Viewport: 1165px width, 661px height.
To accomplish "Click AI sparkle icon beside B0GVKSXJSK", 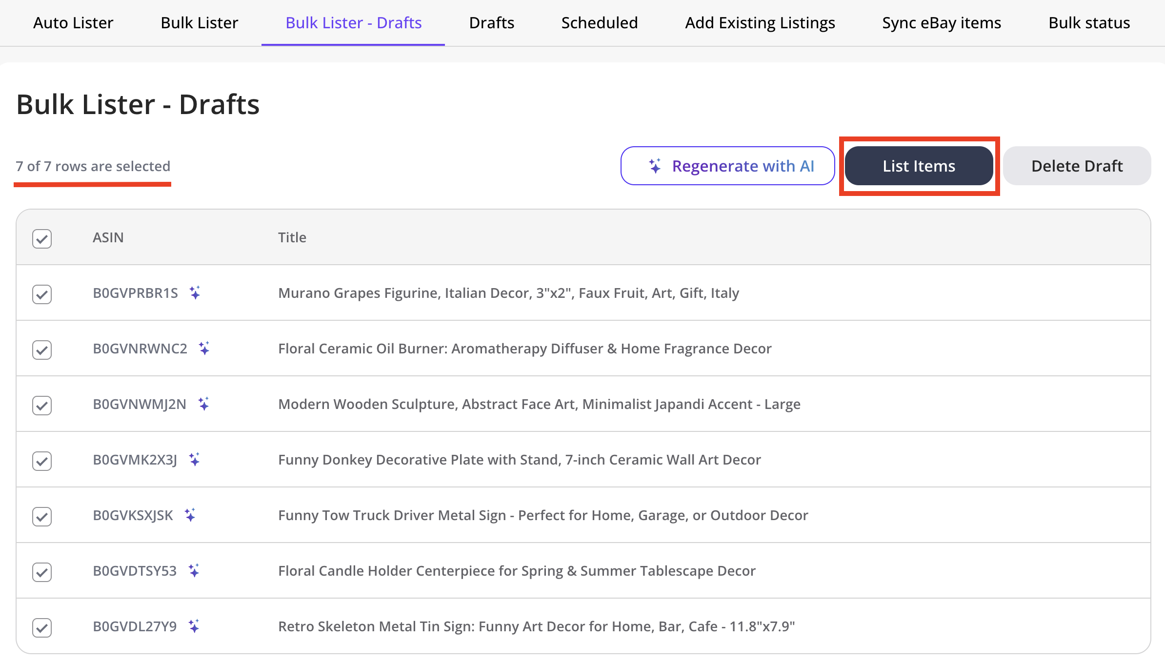I will click(x=190, y=515).
